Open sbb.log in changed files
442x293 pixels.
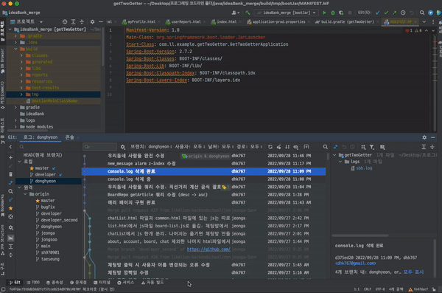pos(364,168)
